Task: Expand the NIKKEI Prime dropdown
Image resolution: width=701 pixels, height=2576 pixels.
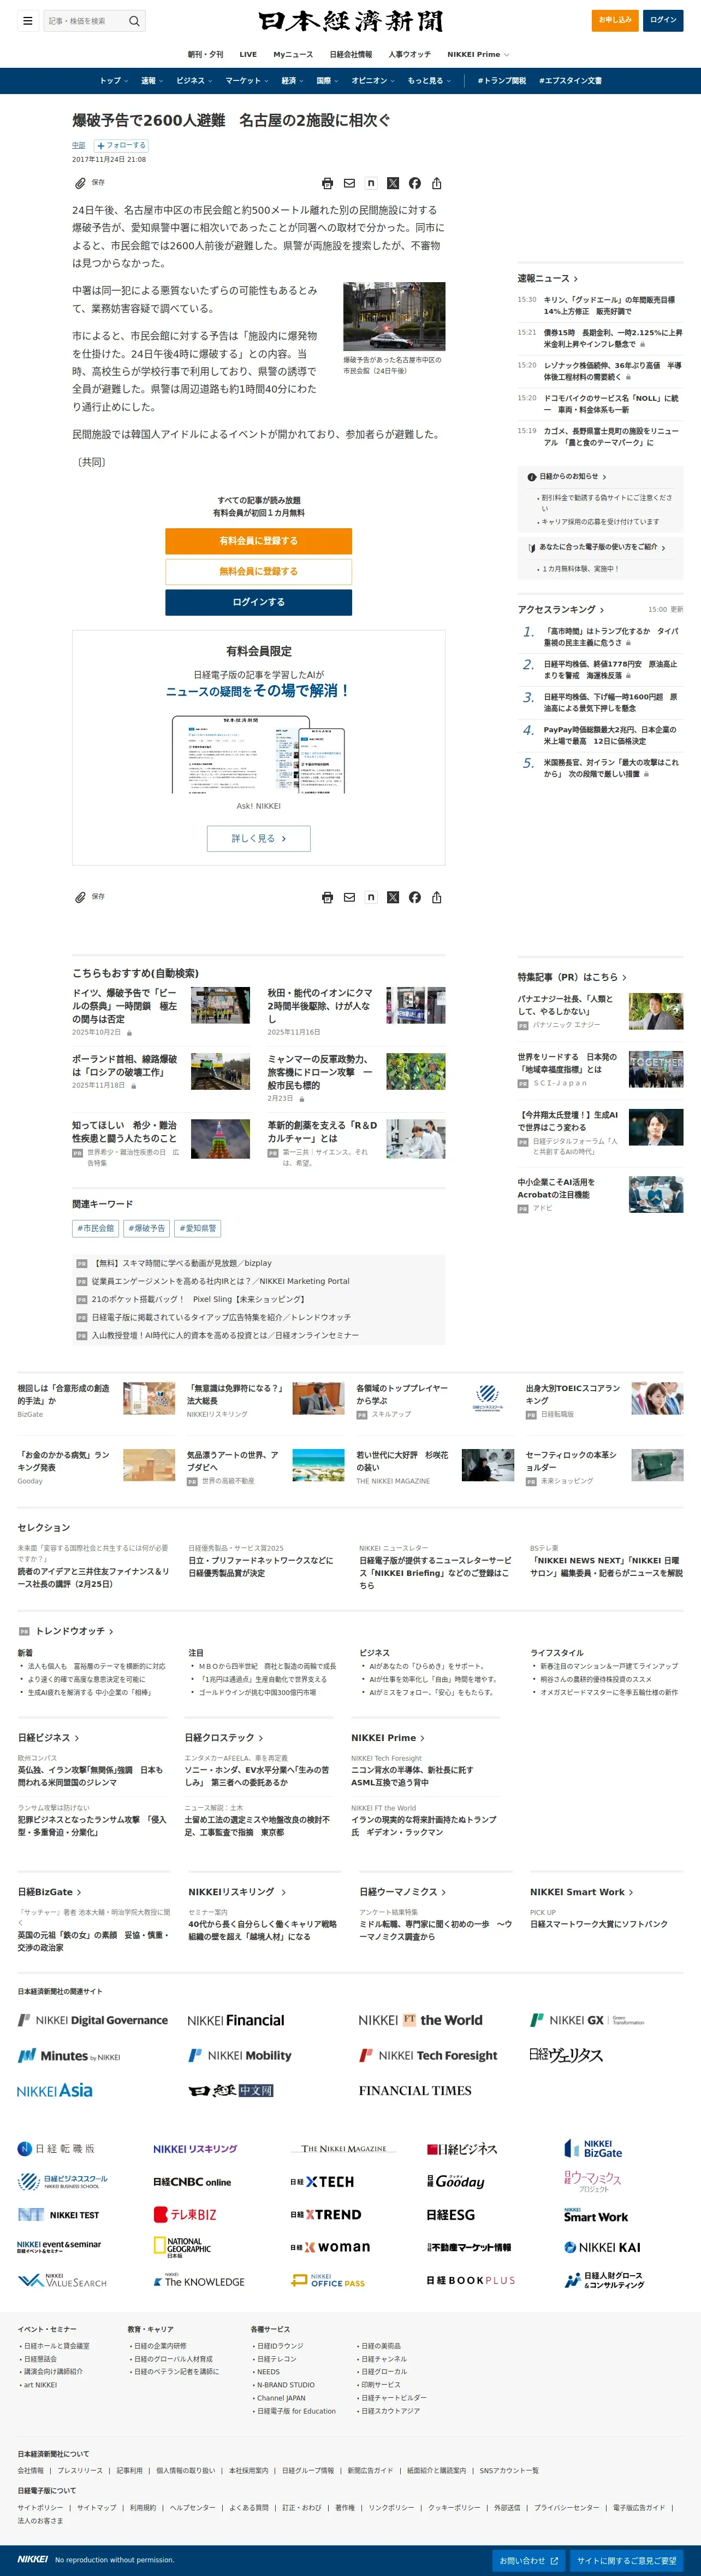Action: pos(478,55)
